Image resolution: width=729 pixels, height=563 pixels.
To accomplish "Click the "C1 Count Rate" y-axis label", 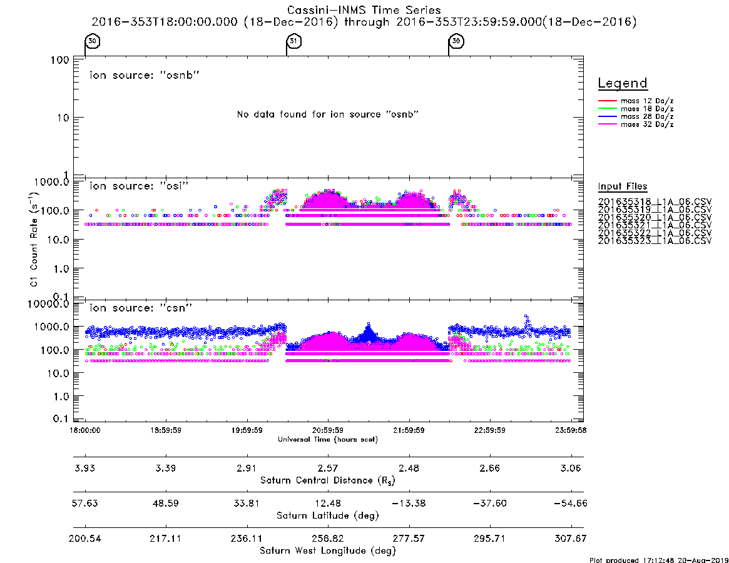I will coord(34,239).
